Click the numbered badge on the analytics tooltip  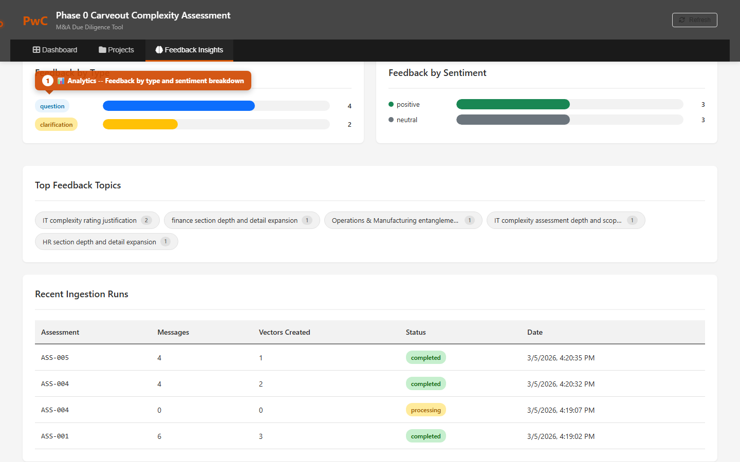click(47, 81)
